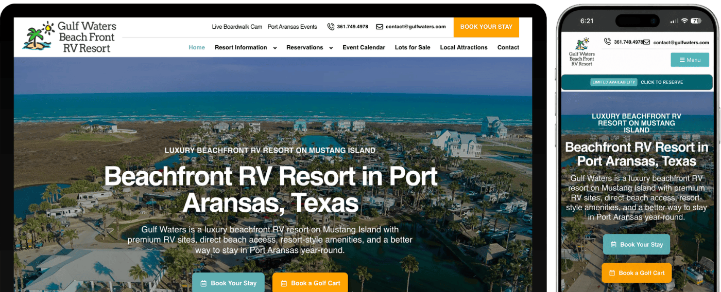Tap calendar icon in mobile Book Your Stay button
This screenshot has width=721, height=292.
[613, 245]
